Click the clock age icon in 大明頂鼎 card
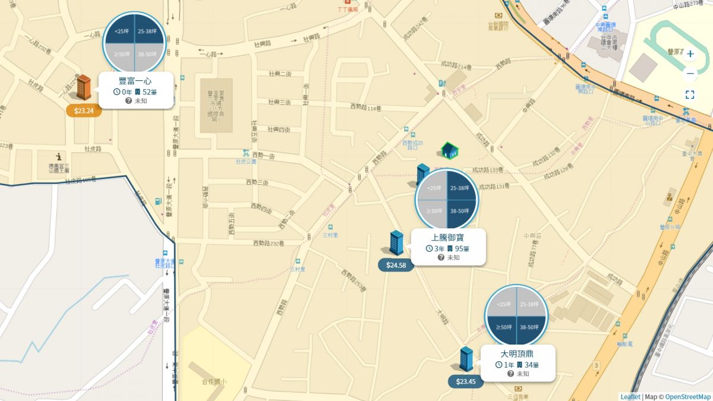Image resolution: width=713 pixels, height=401 pixels. pos(499,365)
